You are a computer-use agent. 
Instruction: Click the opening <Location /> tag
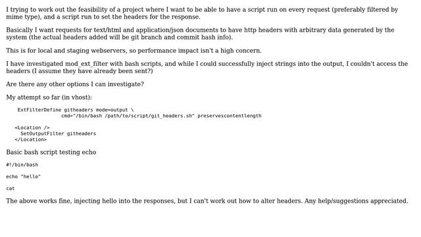click(32, 128)
